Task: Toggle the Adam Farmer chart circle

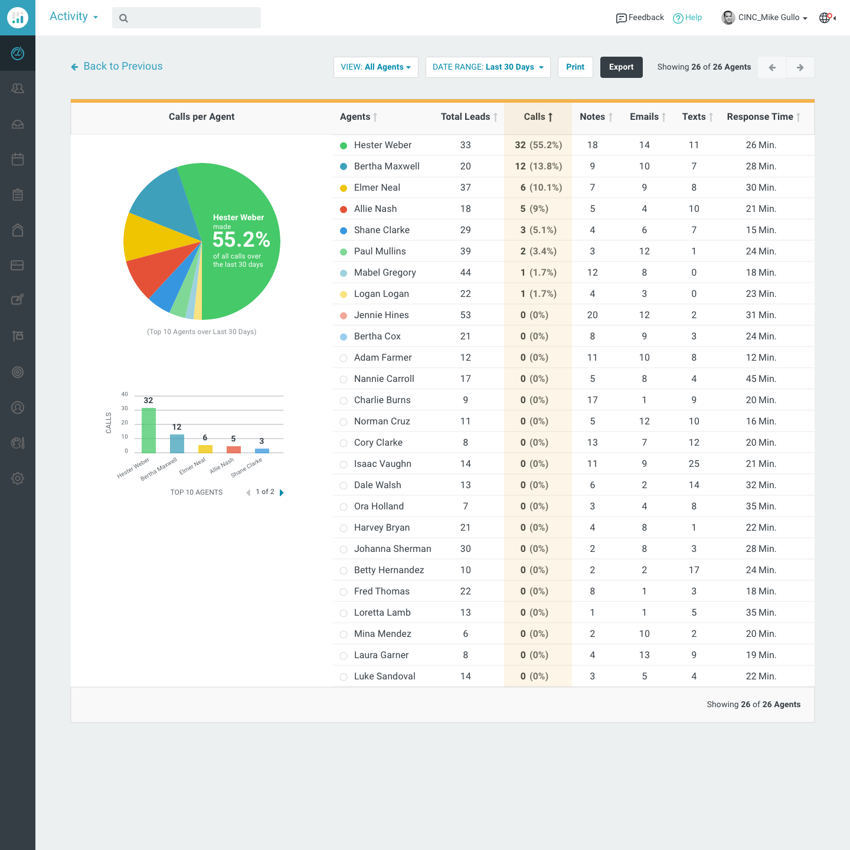Action: tap(344, 358)
